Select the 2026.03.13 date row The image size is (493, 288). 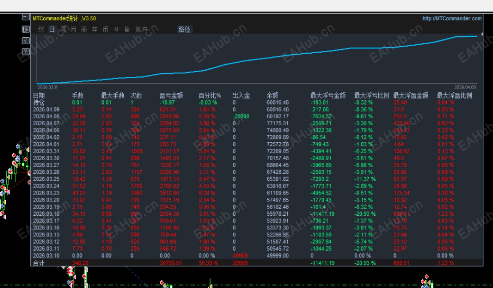point(46,235)
